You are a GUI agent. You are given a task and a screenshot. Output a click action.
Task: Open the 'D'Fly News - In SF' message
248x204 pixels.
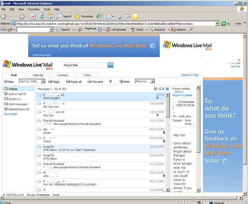[101, 148]
